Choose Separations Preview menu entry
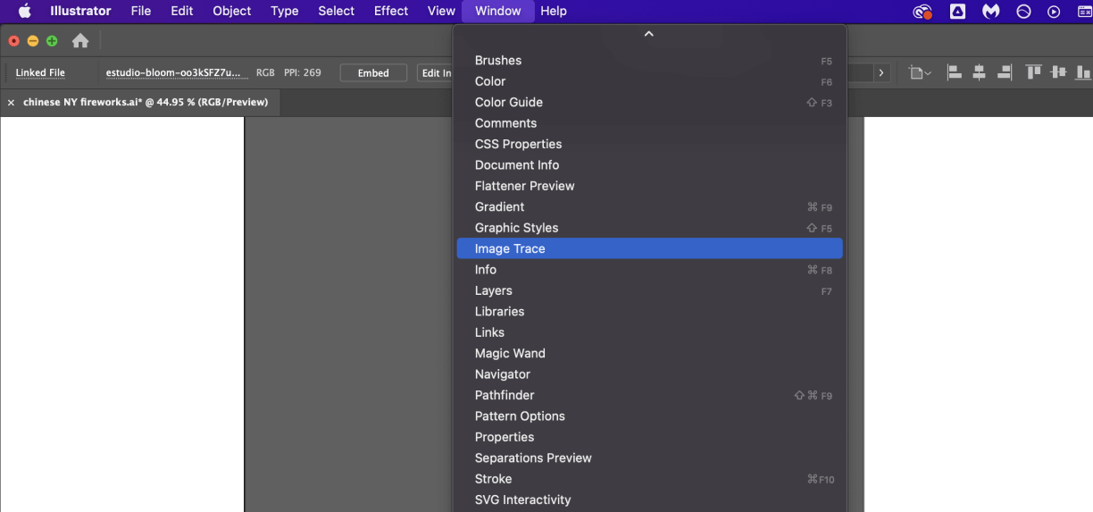 [x=649, y=457]
